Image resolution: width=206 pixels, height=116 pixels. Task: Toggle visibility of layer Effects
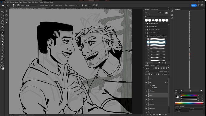(151, 85)
